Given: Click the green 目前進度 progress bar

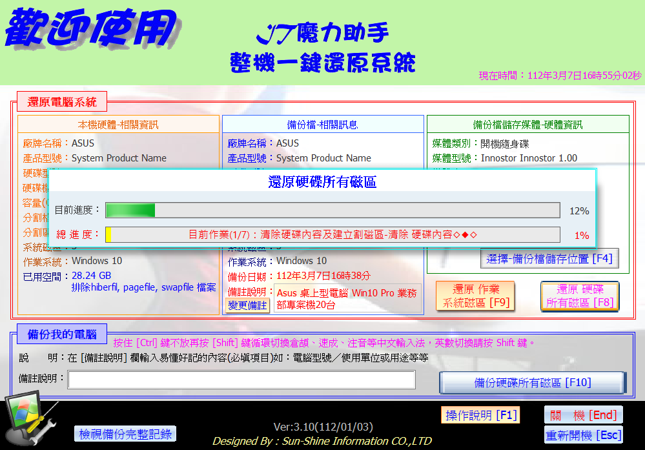Looking at the screenshot, I should 333,210.
